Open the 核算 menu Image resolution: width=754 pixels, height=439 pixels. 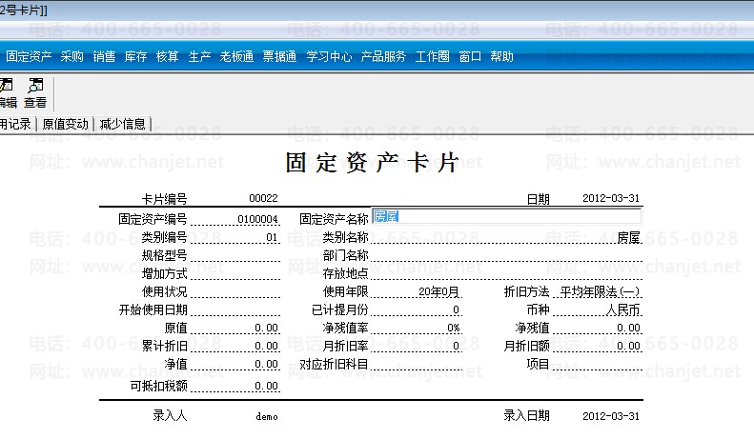tap(168, 57)
